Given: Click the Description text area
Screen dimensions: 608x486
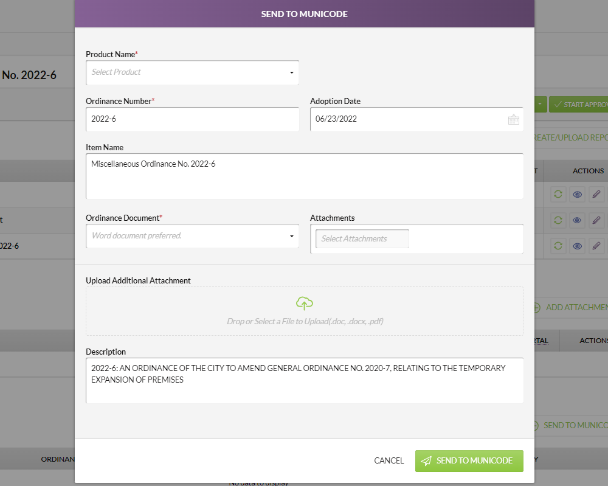Looking at the screenshot, I should click(x=305, y=381).
